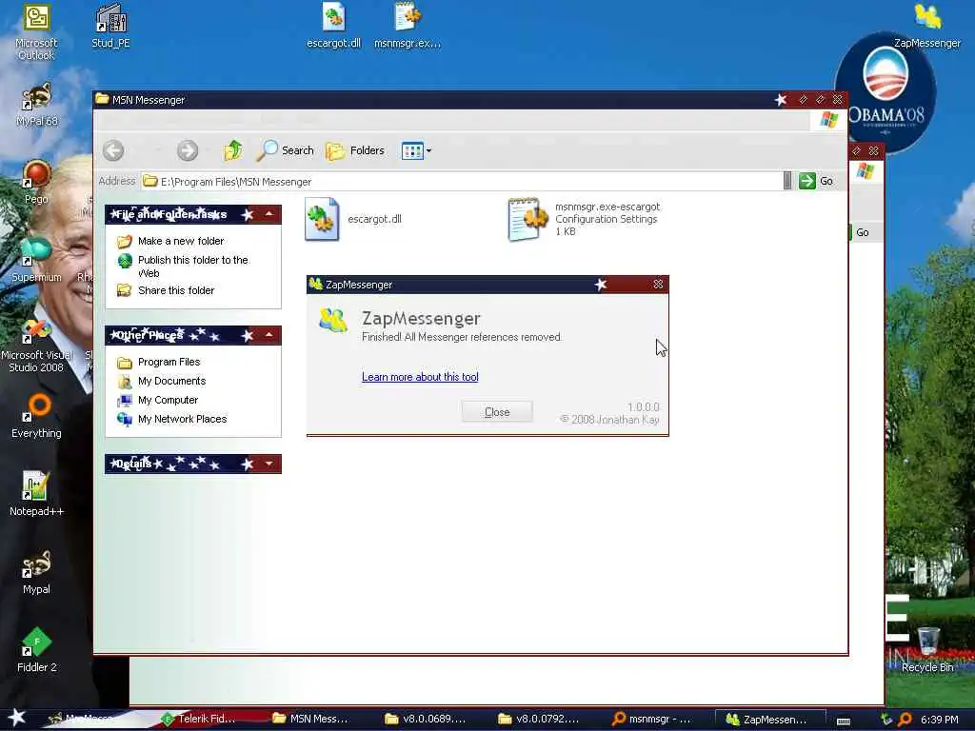Click the Go button in MSN Messenger window
Image resolution: width=975 pixels, height=731 pixels.
click(x=816, y=181)
